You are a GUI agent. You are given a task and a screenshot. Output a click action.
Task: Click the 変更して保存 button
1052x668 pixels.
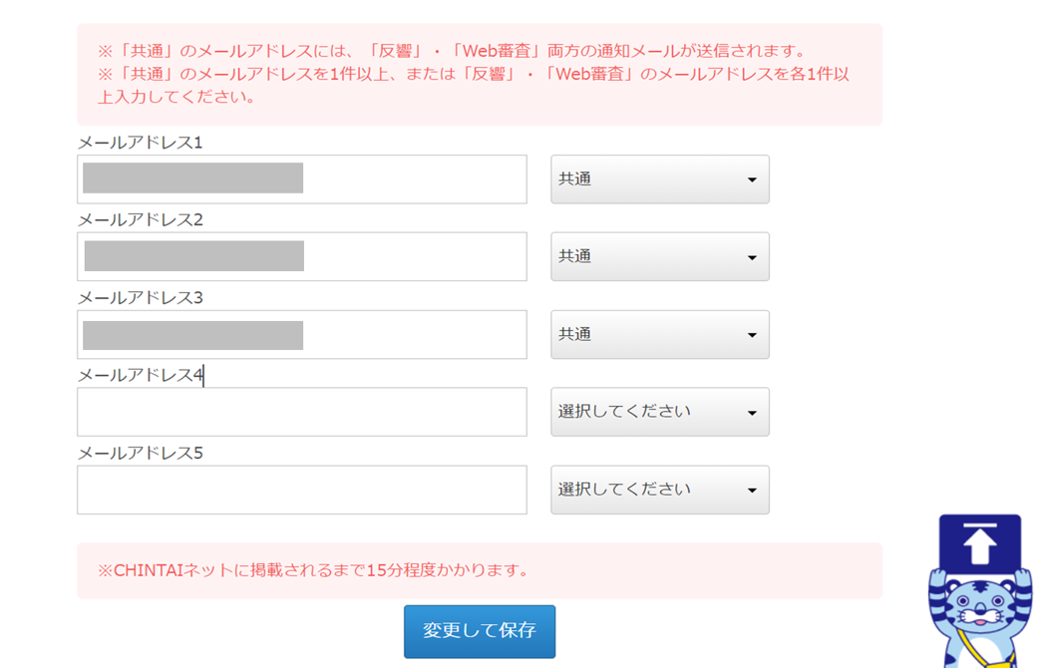click(x=479, y=631)
